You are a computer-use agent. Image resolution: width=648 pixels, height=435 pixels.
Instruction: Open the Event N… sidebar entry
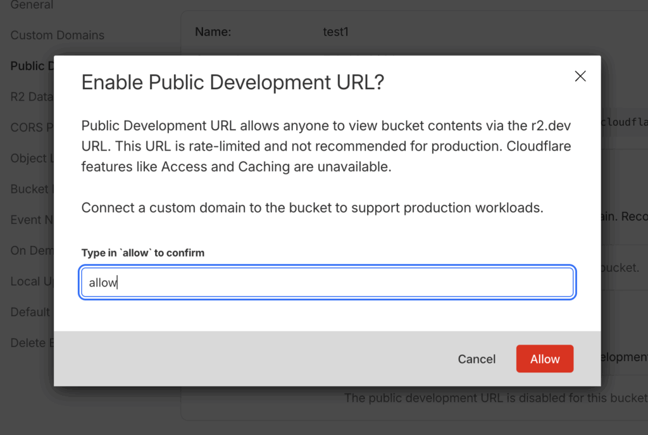point(29,220)
